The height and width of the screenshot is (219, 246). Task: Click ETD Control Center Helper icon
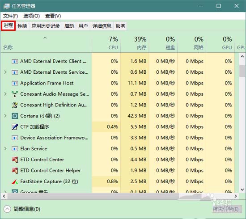point(15,171)
